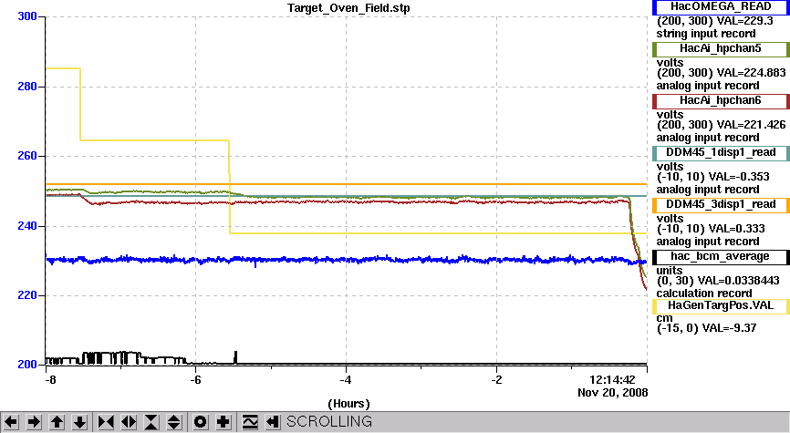The image size is (790, 433).
Task: Click the 220 y-axis label
Action: 27,295
